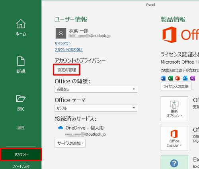The image size is (199, 169).
Task: Open the 開く (Open) folder icon
Action: point(21,99)
